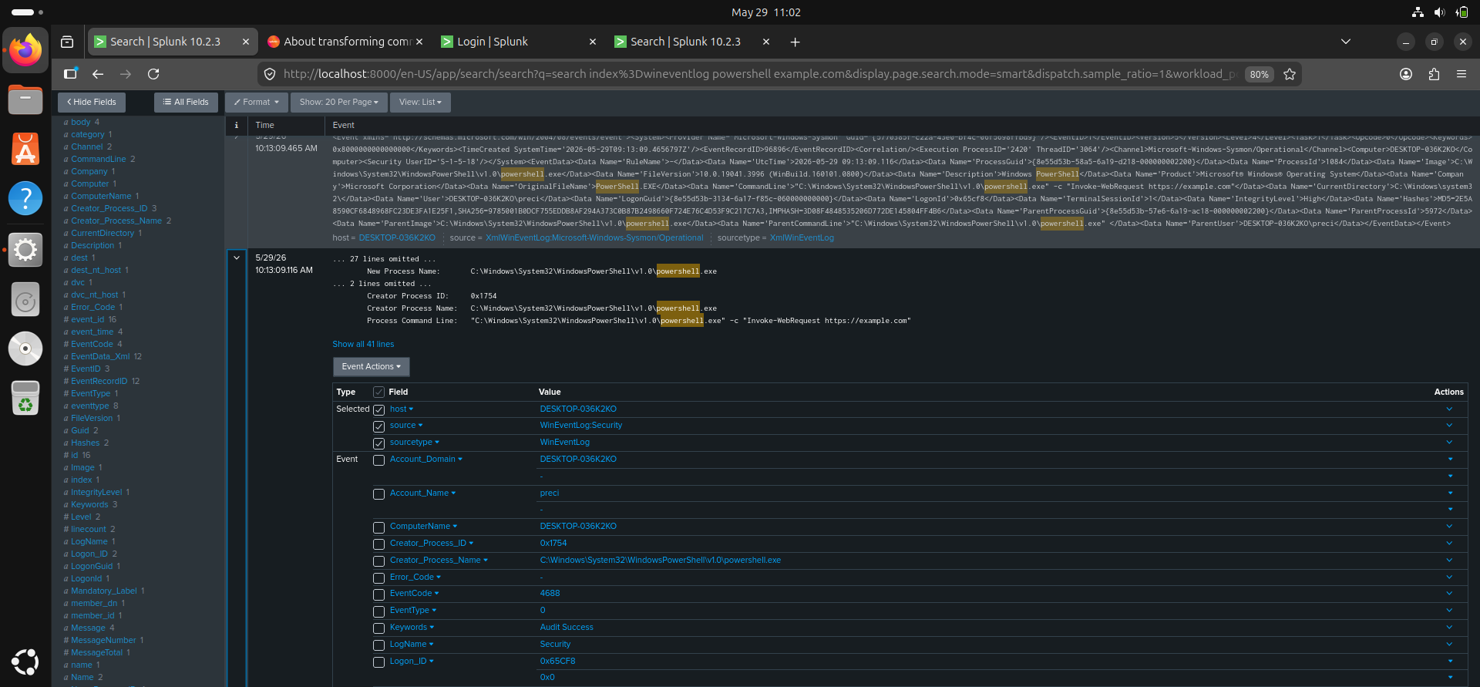Image resolution: width=1480 pixels, height=687 pixels.
Task: Open the network status indicator
Action: point(1418,12)
